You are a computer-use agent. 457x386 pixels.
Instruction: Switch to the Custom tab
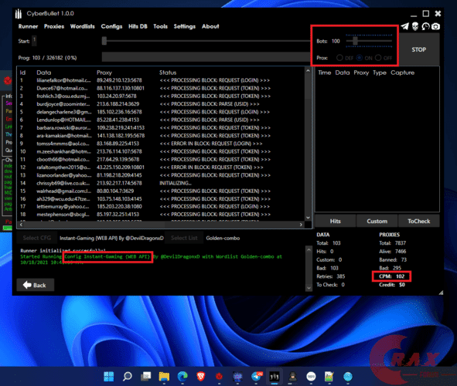point(377,221)
